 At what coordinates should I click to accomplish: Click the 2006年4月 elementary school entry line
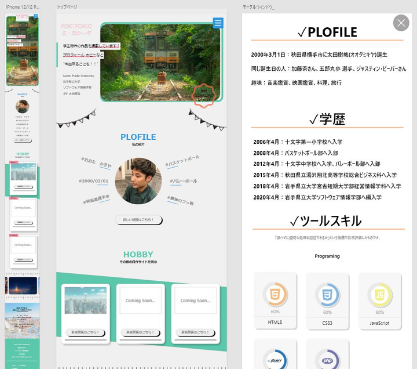point(298,142)
